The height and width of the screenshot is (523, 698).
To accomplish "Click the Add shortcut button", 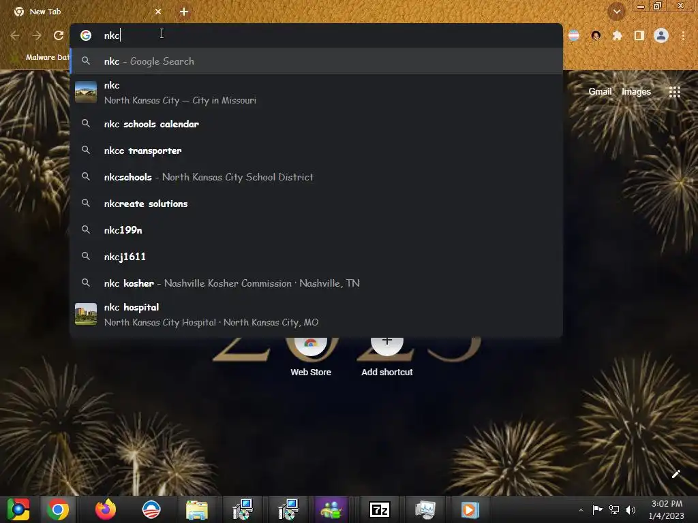I will tap(387, 358).
